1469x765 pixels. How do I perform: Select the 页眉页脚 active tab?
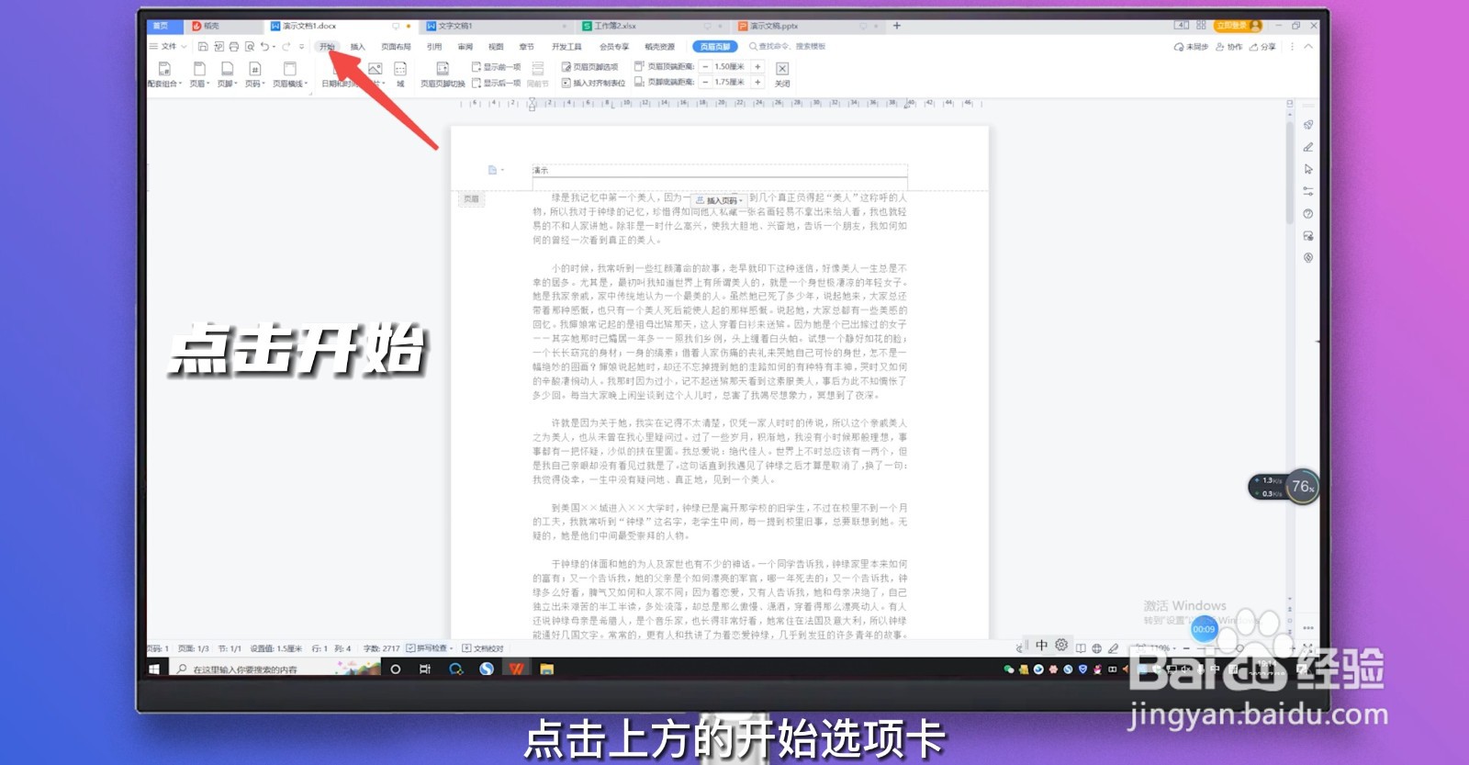coord(715,47)
